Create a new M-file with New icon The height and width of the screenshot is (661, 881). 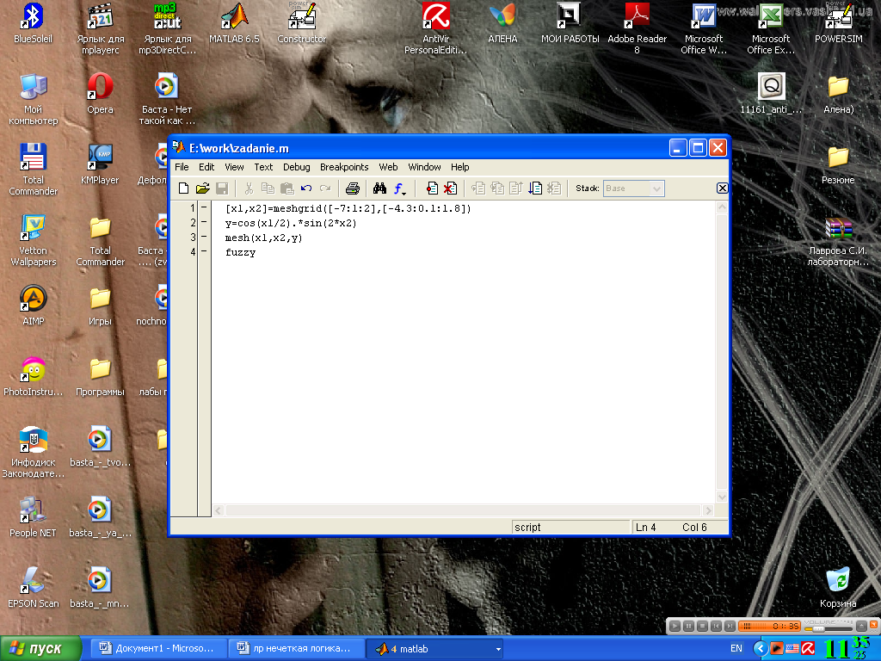184,188
